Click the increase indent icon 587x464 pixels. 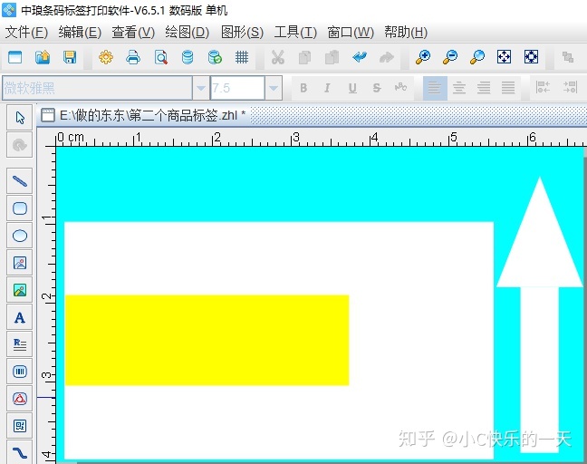570,87
